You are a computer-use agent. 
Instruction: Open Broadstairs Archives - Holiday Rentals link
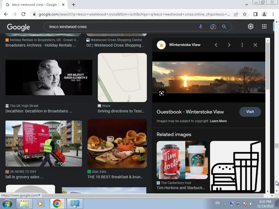(x=41, y=45)
